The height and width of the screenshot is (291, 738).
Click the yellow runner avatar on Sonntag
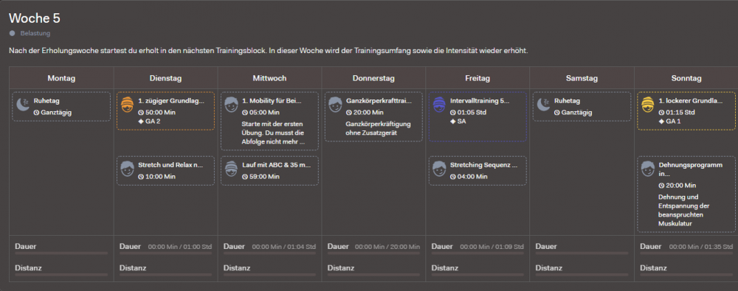click(648, 105)
